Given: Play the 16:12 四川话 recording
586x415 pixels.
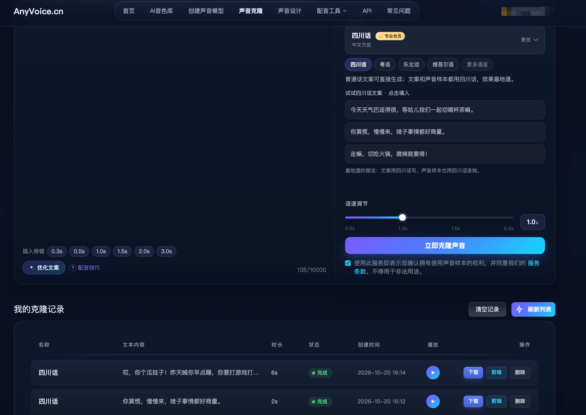Looking at the screenshot, I should click(x=433, y=401).
